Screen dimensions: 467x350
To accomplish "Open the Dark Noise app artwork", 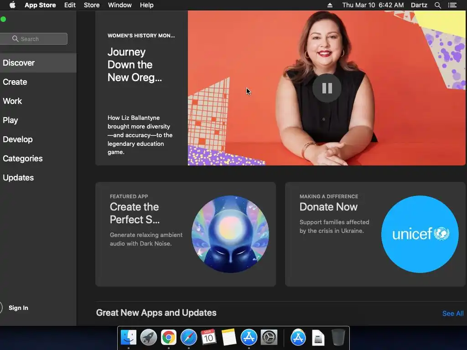I will (230, 234).
